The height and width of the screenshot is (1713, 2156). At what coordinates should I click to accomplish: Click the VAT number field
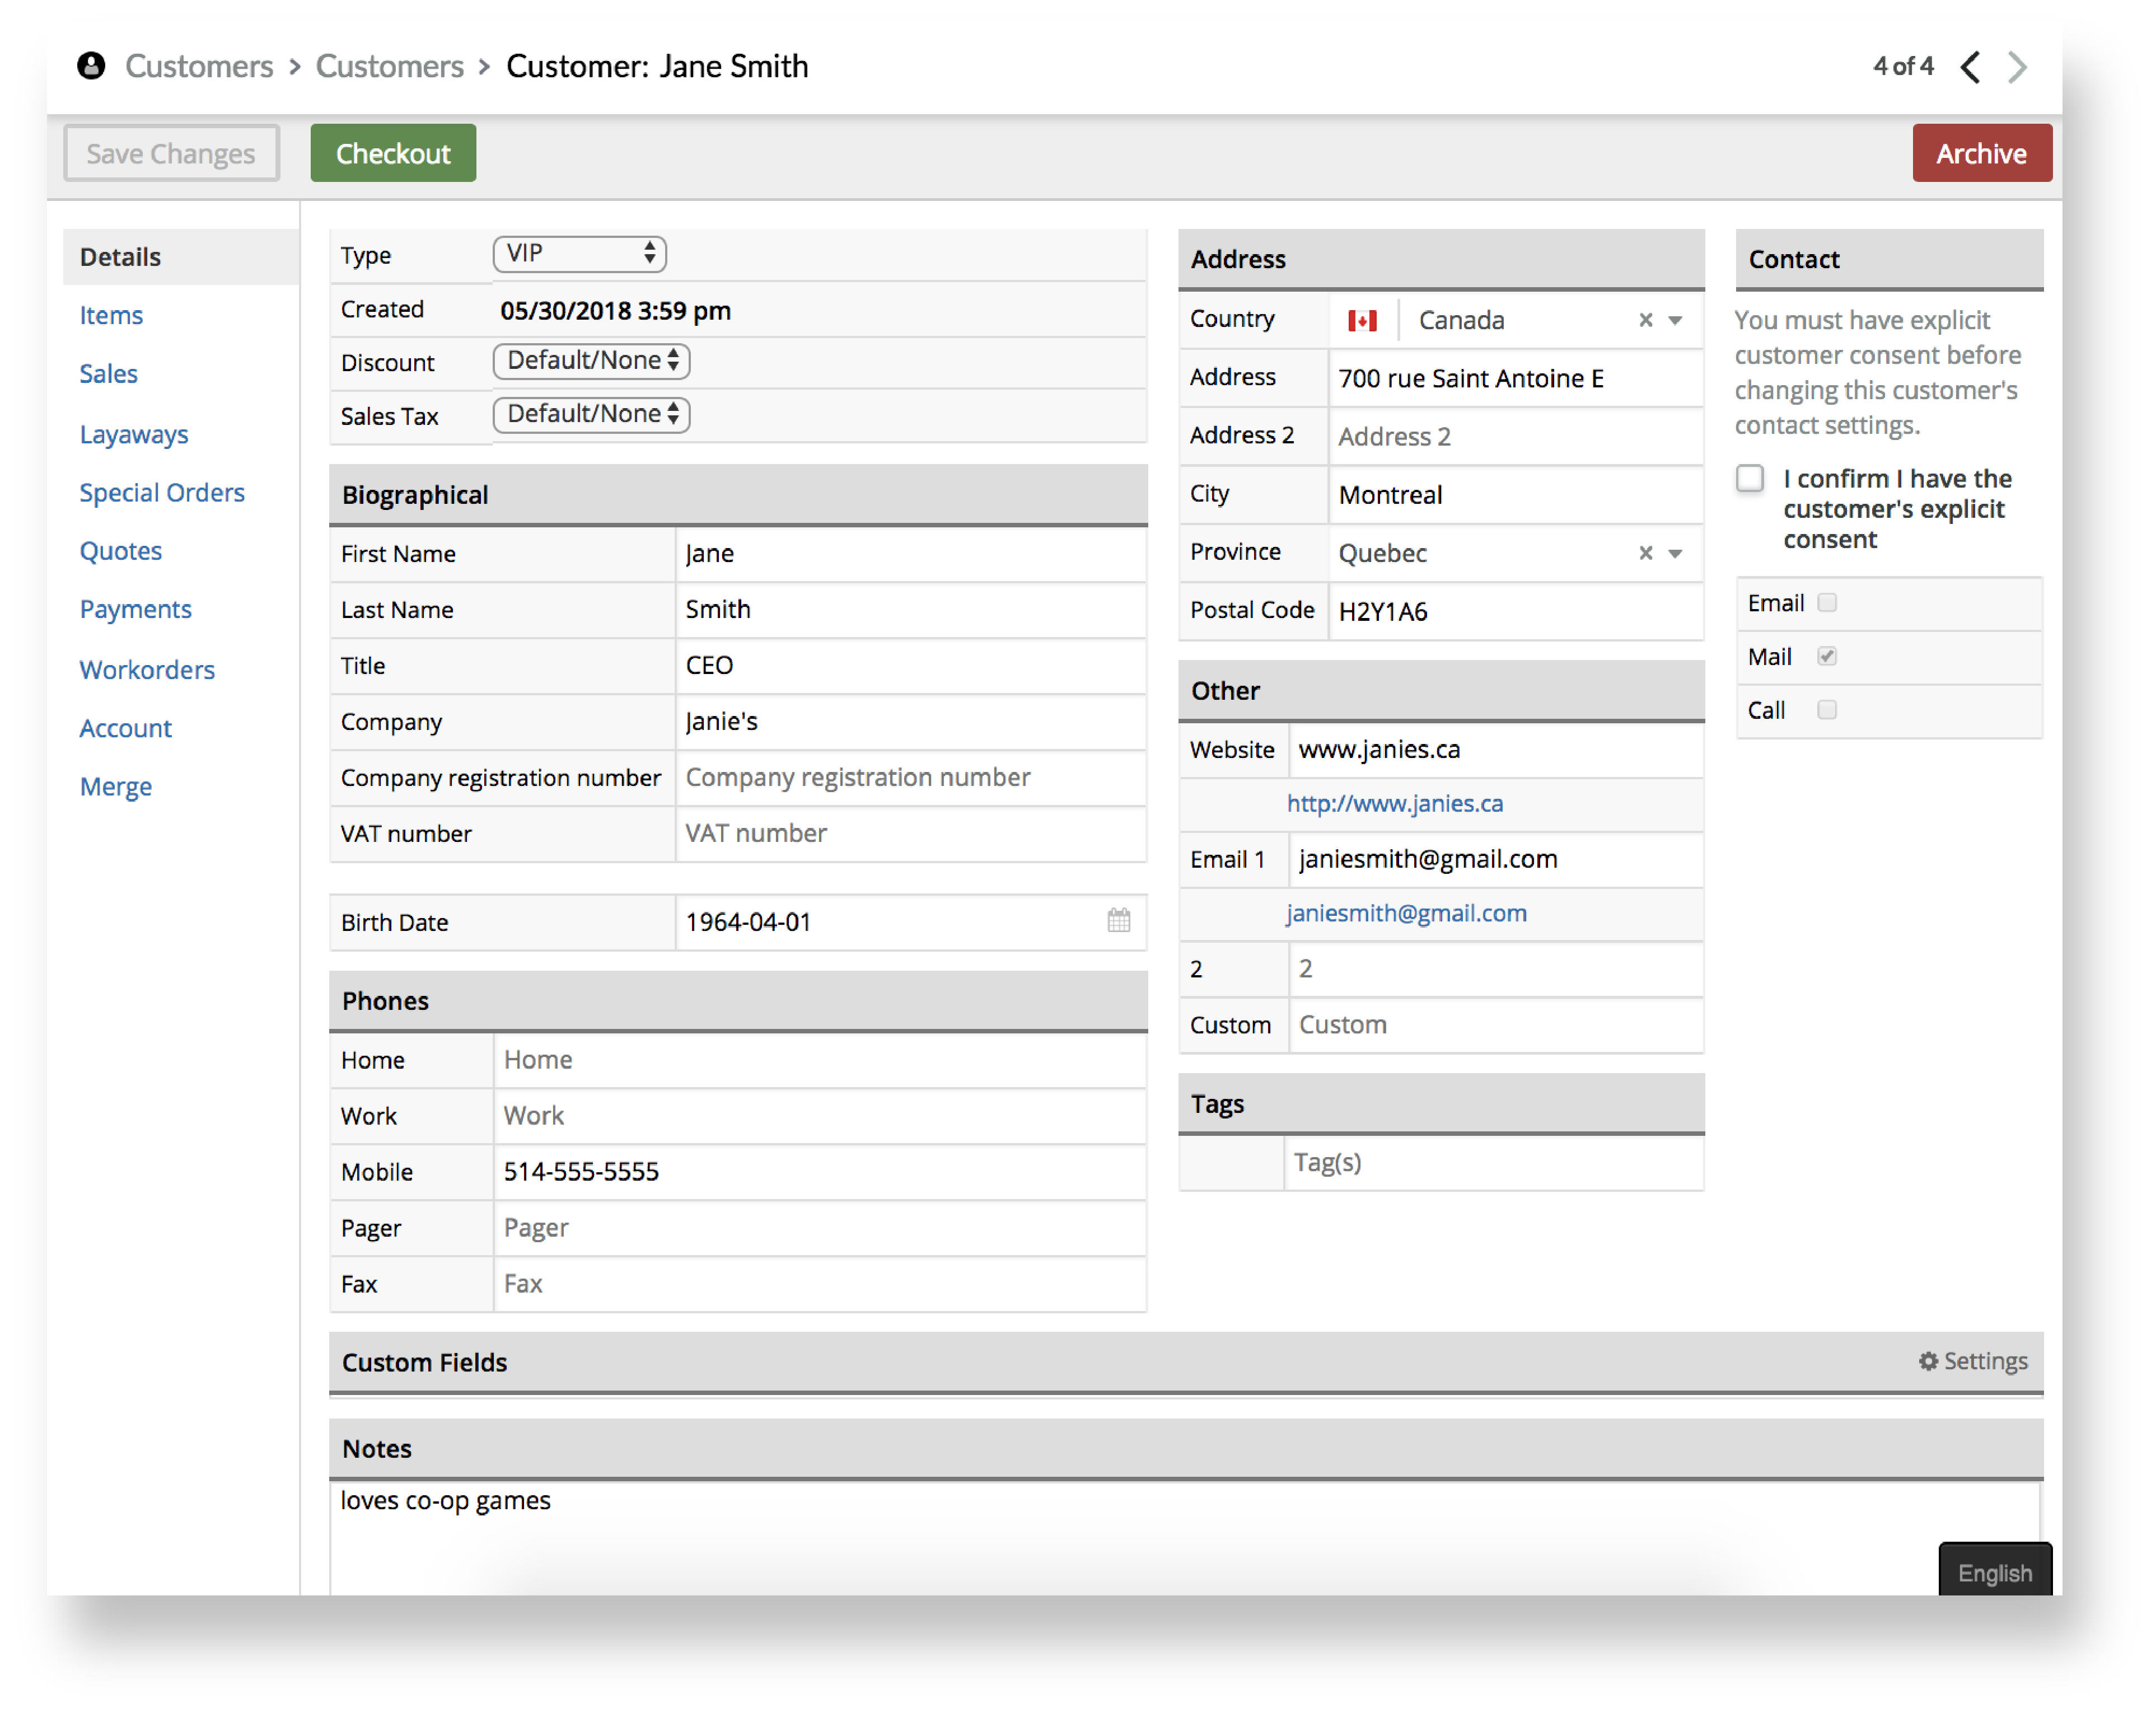click(x=910, y=834)
